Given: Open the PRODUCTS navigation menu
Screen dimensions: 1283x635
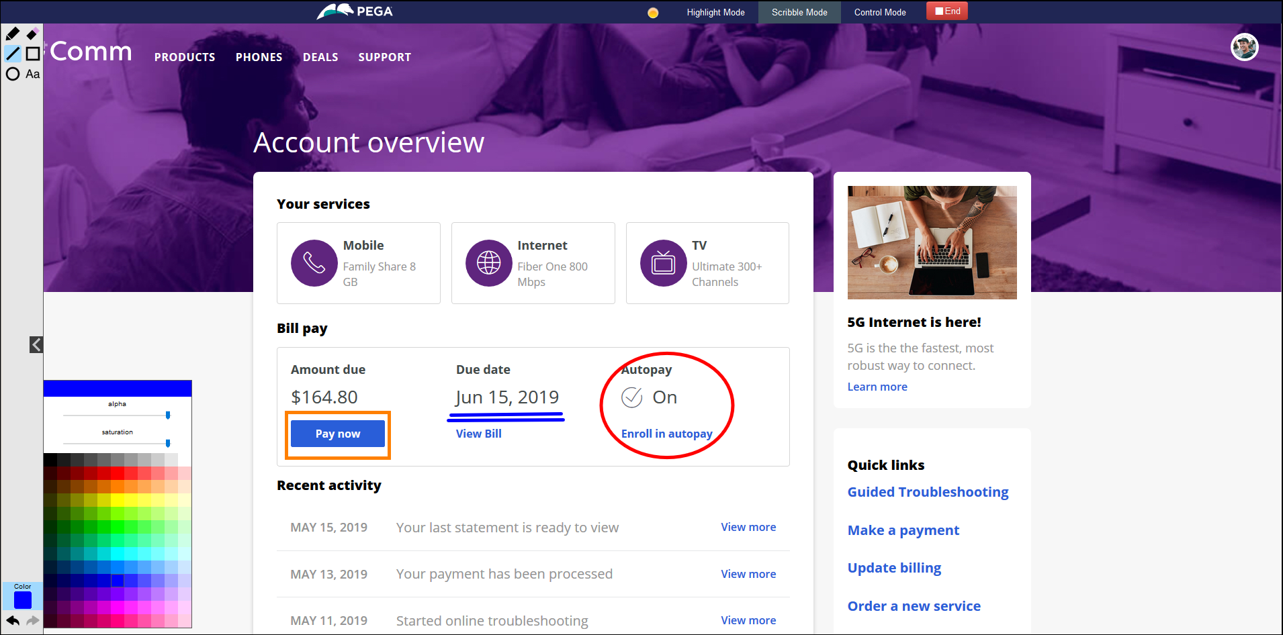Looking at the screenshot, I should point(185,57).
